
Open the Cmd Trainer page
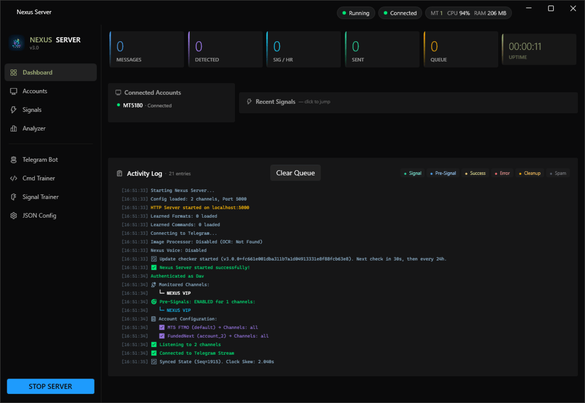51,178
